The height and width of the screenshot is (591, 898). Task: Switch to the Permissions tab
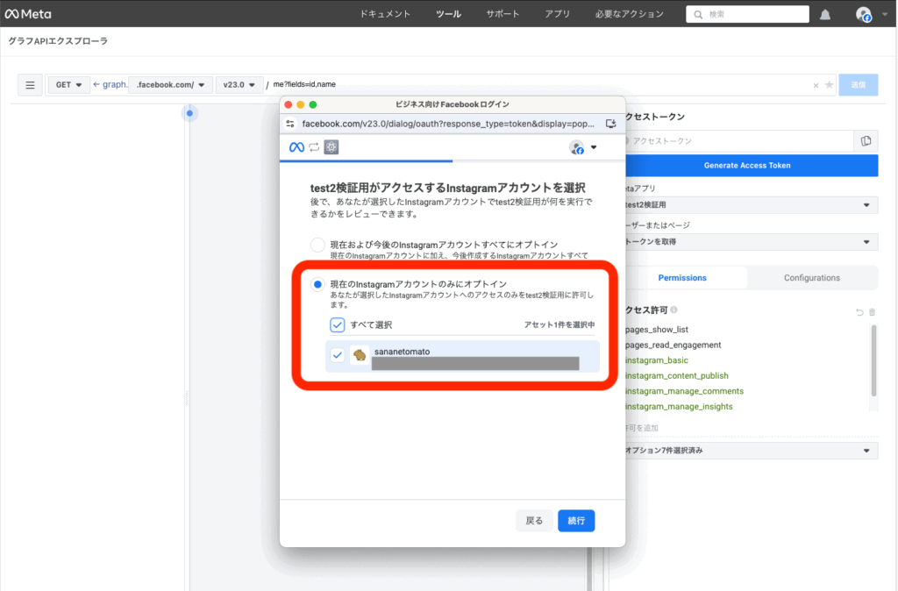[682, 278]
